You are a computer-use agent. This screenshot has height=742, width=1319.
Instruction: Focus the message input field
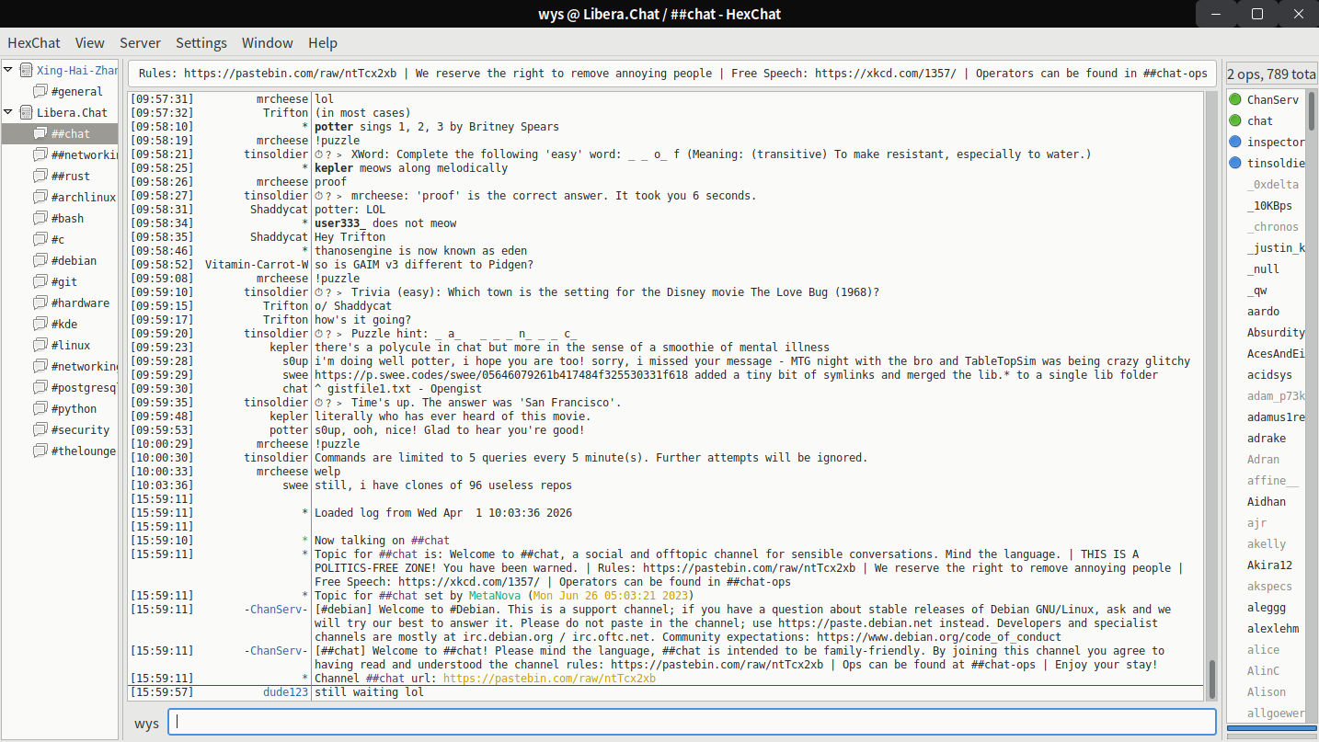tap(690, 723)
